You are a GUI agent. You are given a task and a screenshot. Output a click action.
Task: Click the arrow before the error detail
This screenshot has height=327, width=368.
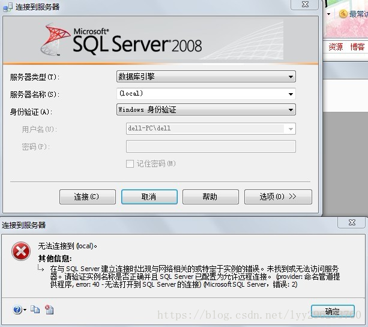[x=41, y=268]
